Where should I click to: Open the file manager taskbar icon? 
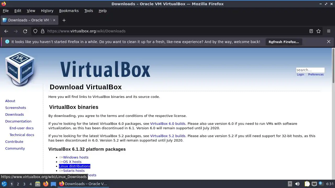click(38, 184)
